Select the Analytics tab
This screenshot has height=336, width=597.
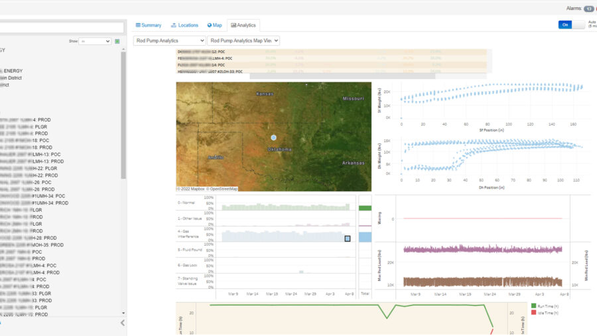(243, 25)
